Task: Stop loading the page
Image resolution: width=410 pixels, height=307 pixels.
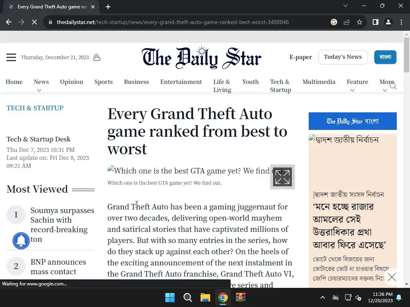Action: (34, 22)
